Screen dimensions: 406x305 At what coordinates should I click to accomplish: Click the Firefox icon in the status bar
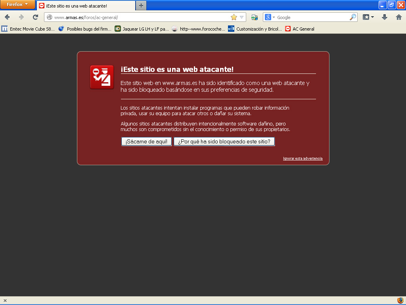coord(400,300)
